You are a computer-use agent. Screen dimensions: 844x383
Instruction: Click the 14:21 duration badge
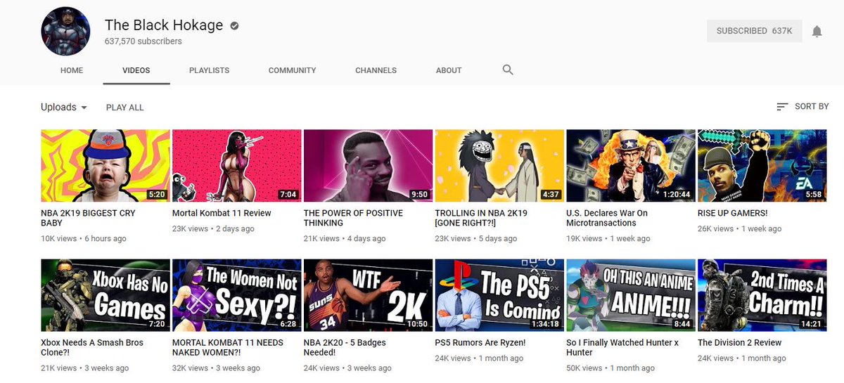pyautogui.click(x=812, y=324)
